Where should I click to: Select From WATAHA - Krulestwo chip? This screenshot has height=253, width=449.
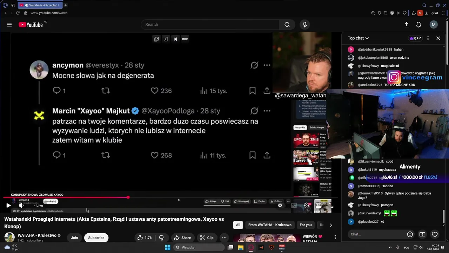coord(270,225)
